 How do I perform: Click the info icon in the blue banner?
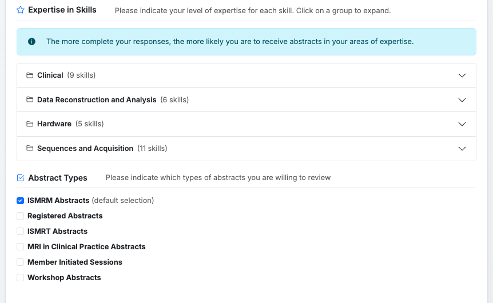point(31,42)
